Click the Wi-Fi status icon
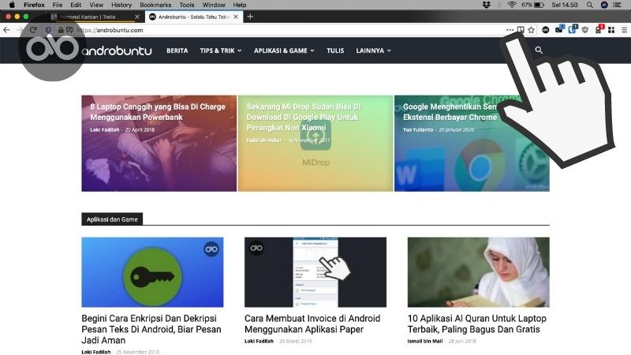 (512, 5)
